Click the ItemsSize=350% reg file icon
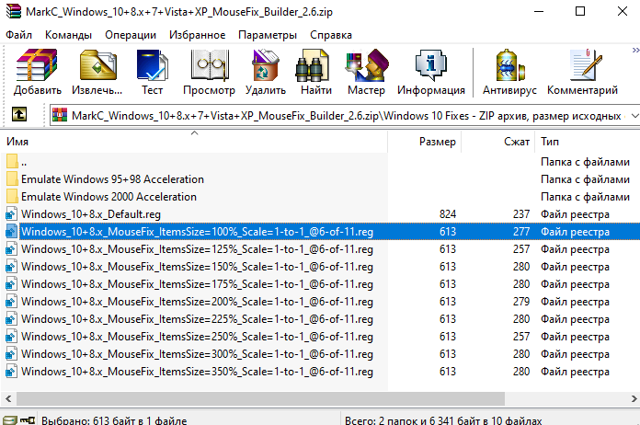640x425 pixels. [x=11, y=372]
